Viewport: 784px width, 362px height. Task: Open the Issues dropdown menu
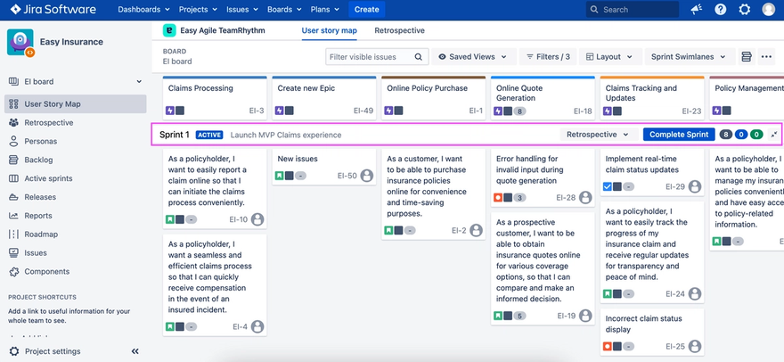pos(242,10)
